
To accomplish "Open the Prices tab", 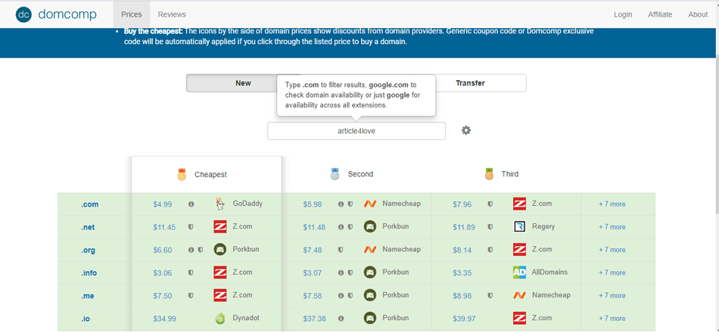I will (132, 14).
